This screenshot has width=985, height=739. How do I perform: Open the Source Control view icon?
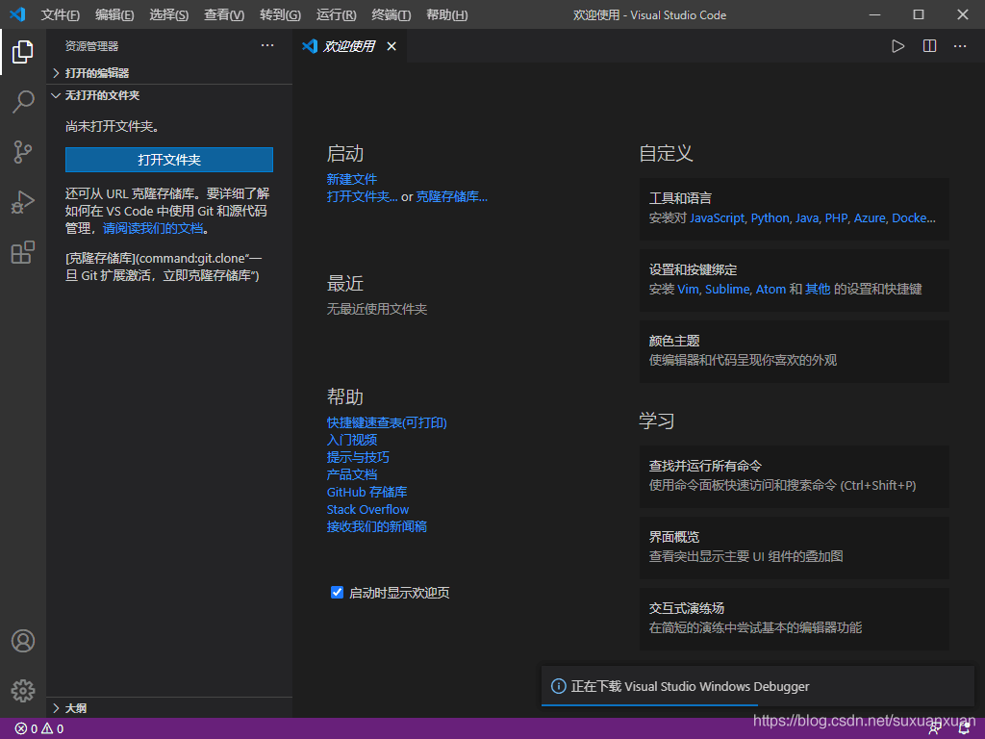tap(23, 152)
